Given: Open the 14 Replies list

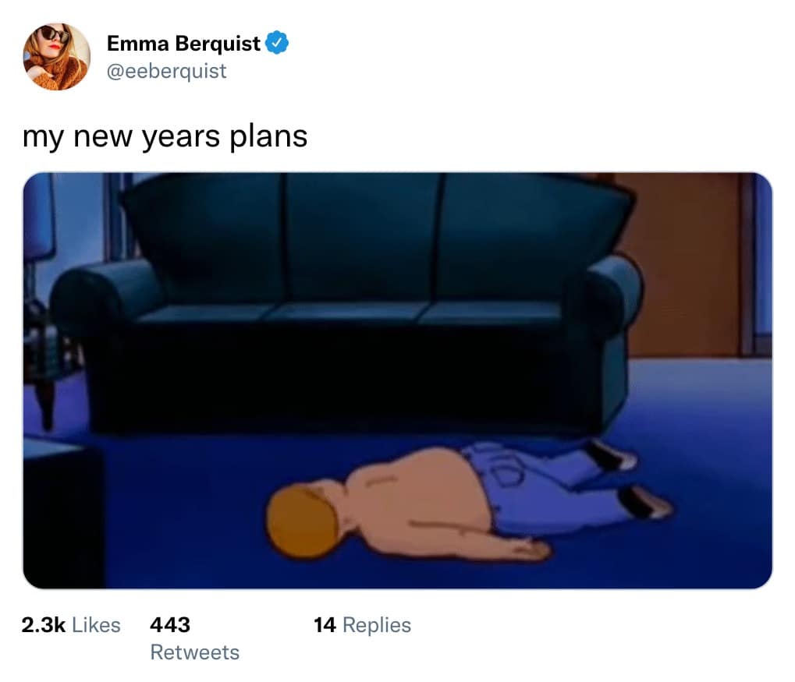Looking at the screenshot, I should click(362, 625).
